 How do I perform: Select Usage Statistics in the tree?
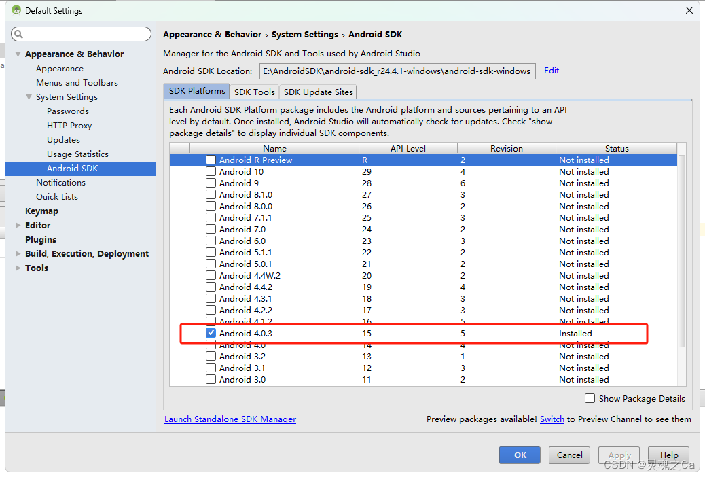pyautogui.click(x=78, y=154)
